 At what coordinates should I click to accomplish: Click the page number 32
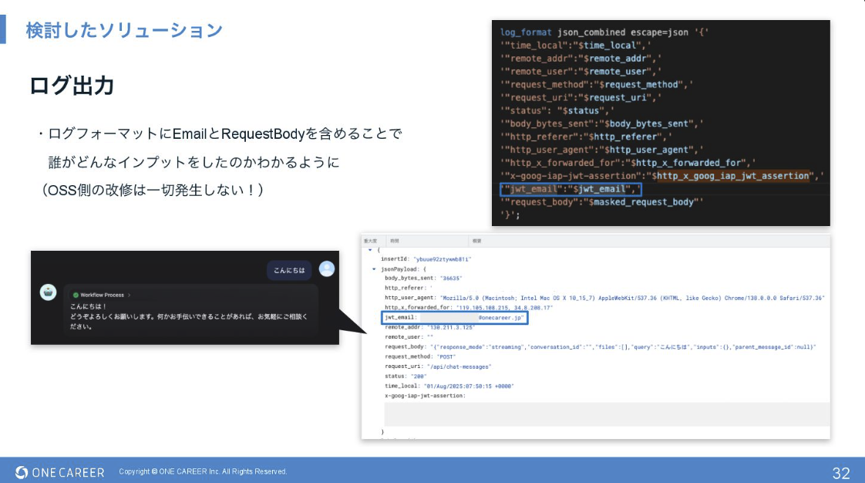click(840, 472)
